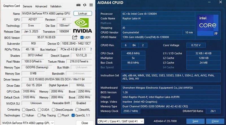The width and height of the screenshot is (226, 125).
Task: Click the Transistors 18900M value
Action: [64, 31]
